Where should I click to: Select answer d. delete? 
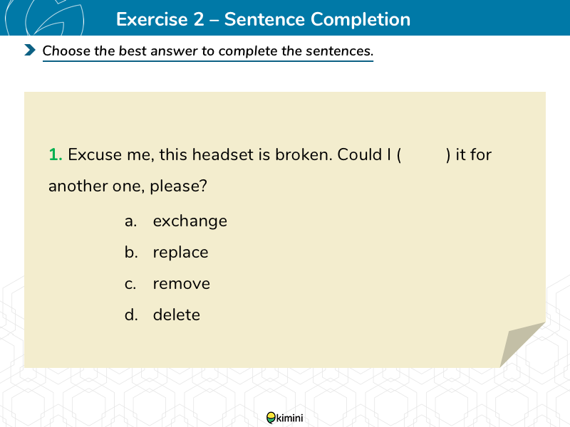(x=162, y=315)
